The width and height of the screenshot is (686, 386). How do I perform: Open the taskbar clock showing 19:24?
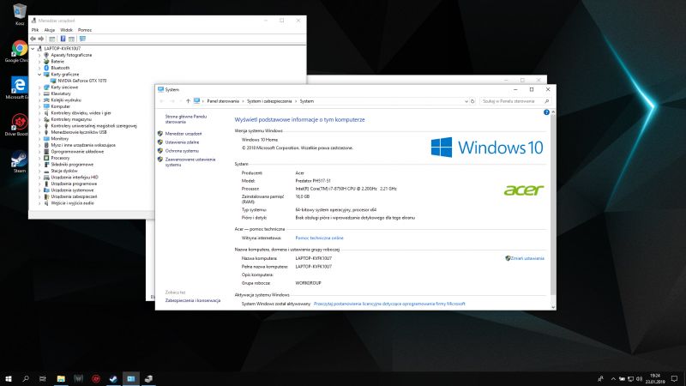tap(655, 378)
